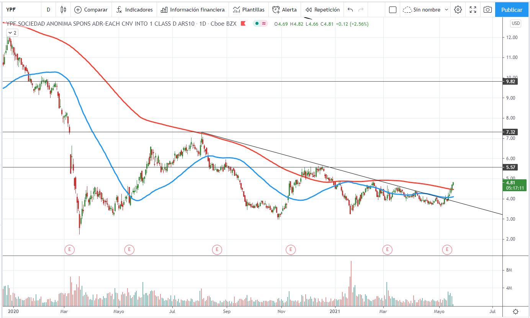Create an alert with the Alerta button
Image resolution: width=530 pixels, height=318 pixels.
285,10
